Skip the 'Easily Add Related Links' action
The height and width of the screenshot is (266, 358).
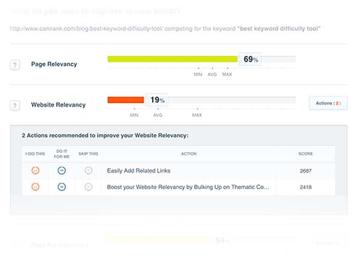[88, 170]
